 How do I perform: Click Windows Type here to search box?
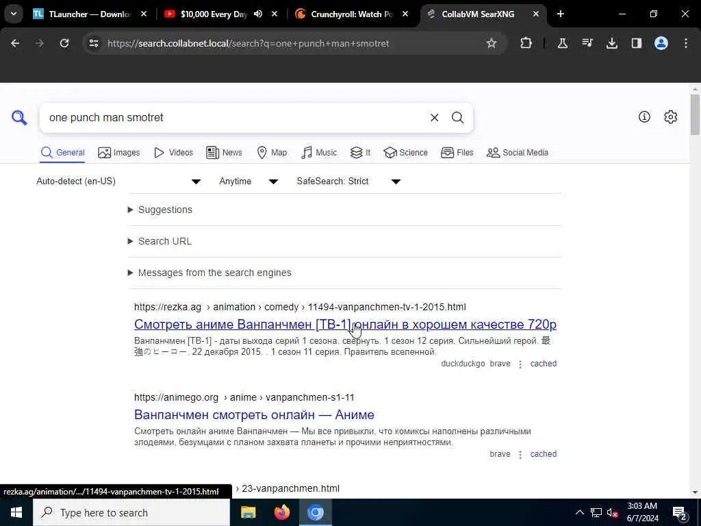(131, 512)
